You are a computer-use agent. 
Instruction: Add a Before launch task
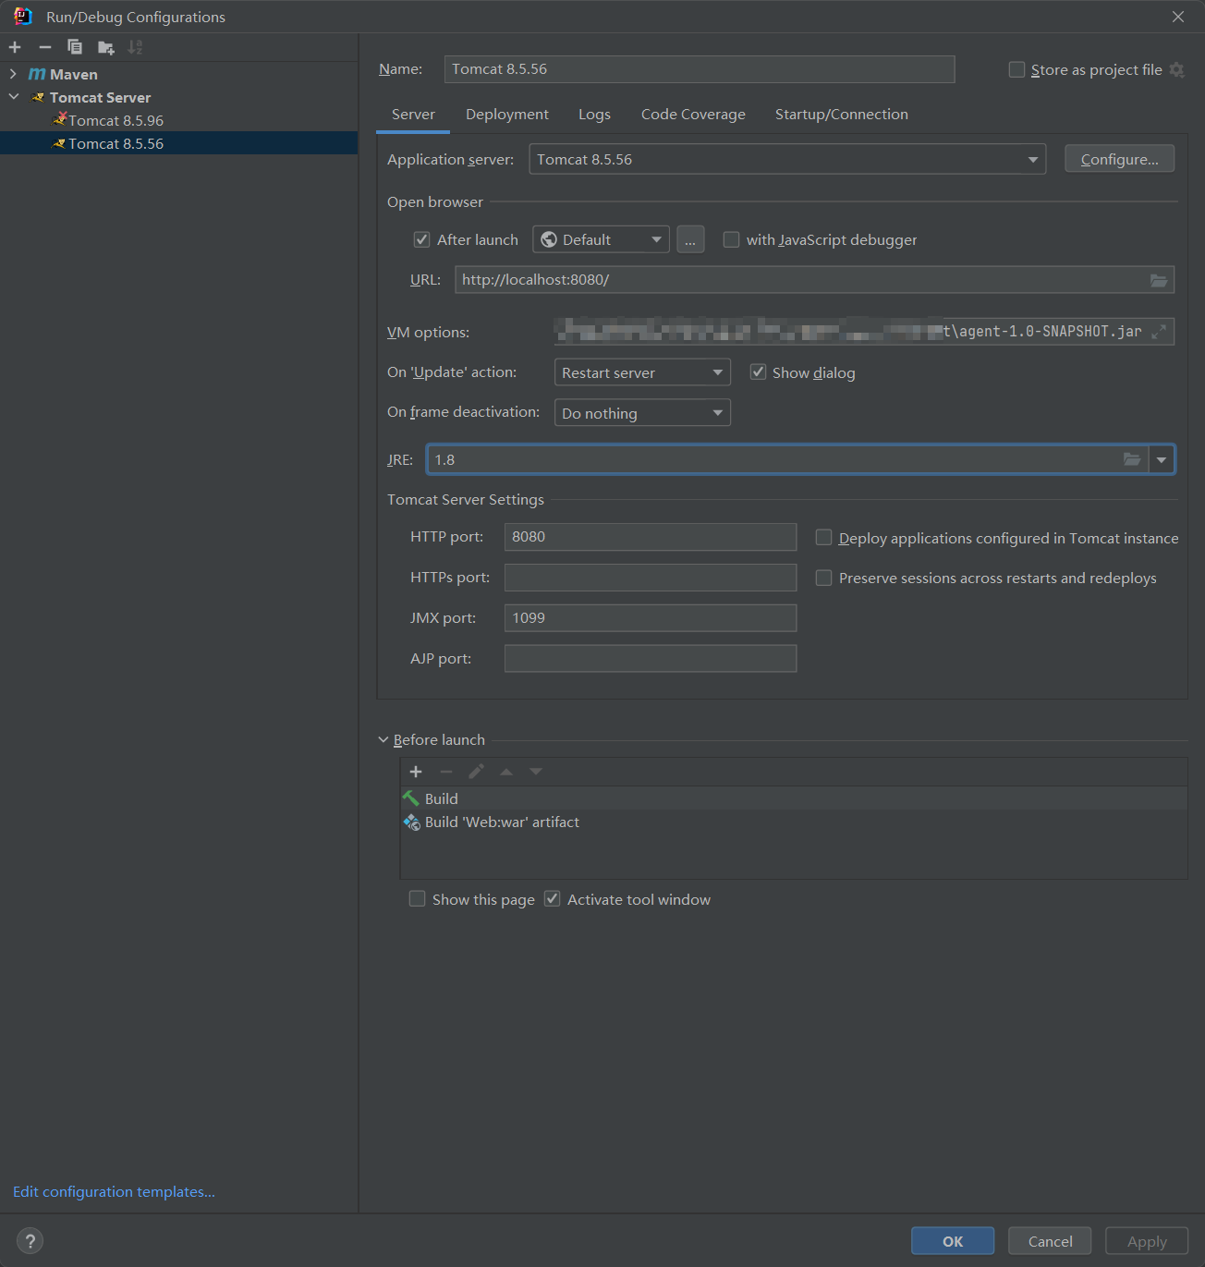(416, 772)
